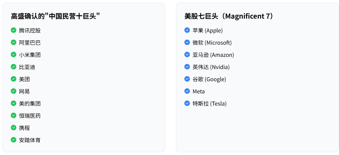Click the 谷歌 (Google) text label
Screen dimensions: 339x155
point(209,79)
